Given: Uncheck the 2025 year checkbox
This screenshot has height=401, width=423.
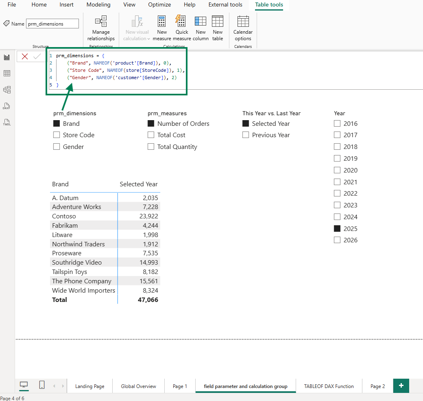Looking at the screenshot, I should pos(337,229).
